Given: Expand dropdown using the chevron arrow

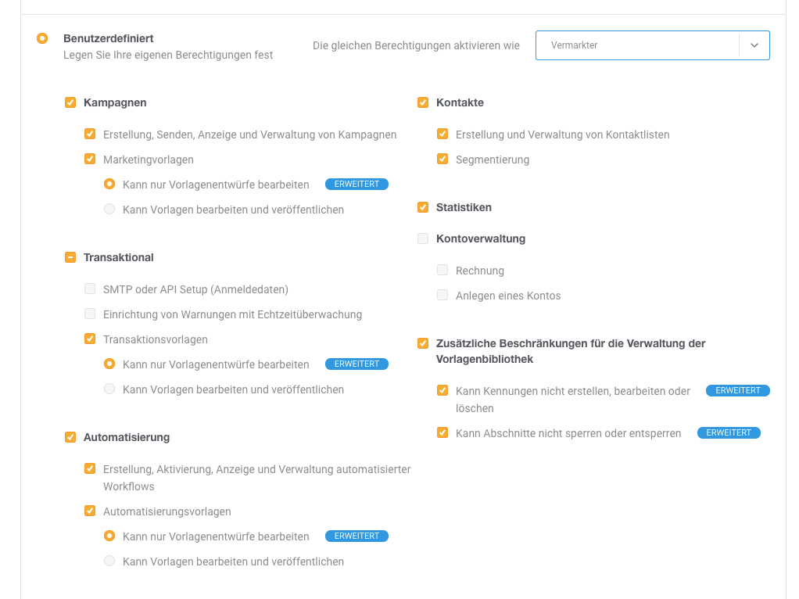Looking at the screenshot, I should click(754, 45).
